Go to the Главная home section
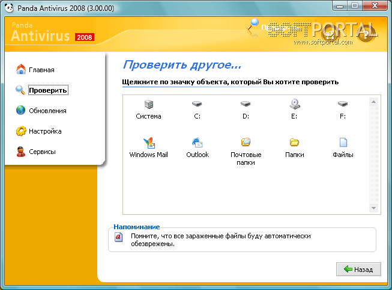The image size is (392, 290). tap(35, 69)
